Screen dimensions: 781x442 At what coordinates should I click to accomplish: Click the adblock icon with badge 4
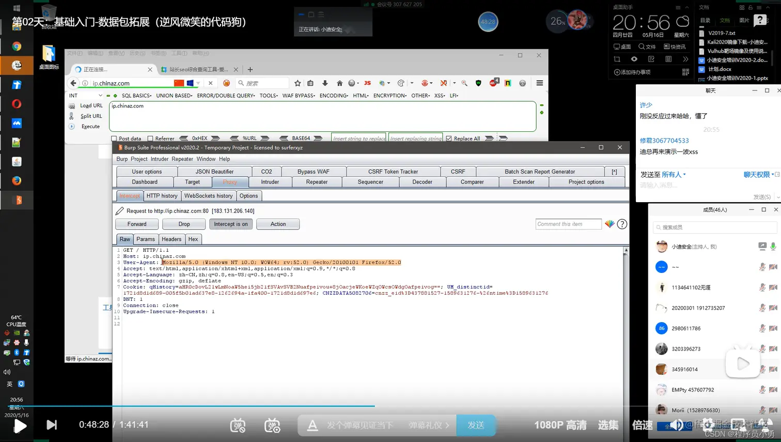pyautogui.click(x=494, y=83)
